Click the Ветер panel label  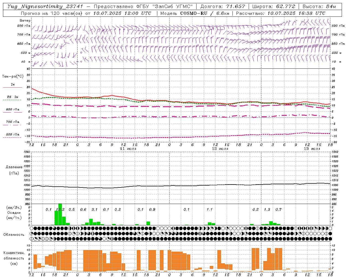click(x=25, y=21)
